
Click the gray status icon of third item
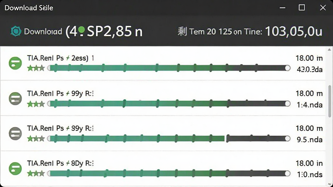(x=15, y=133)
